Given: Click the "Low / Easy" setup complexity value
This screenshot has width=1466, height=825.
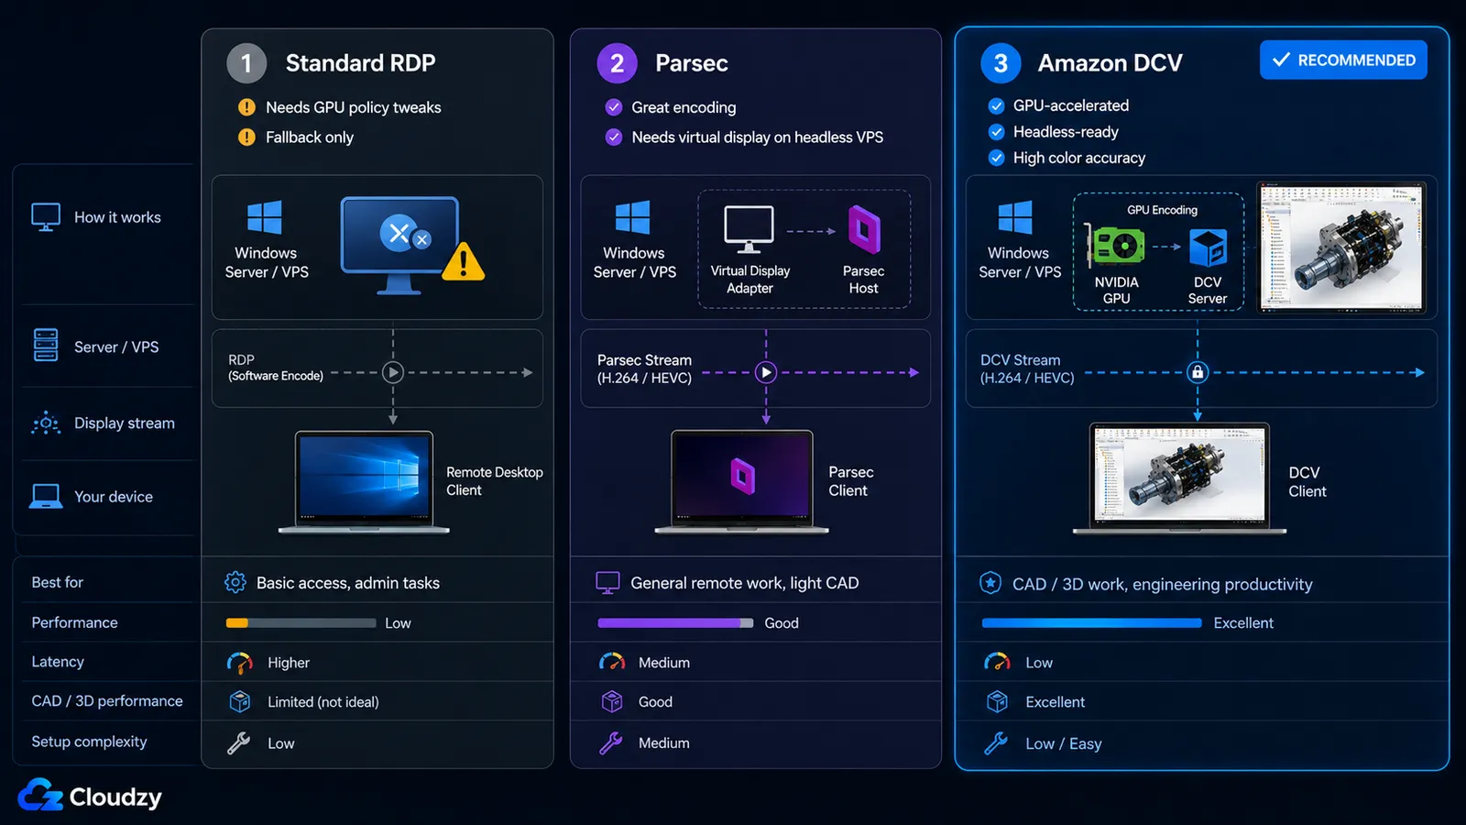Looking at the screenshot, I should [x=1063, y=743].
